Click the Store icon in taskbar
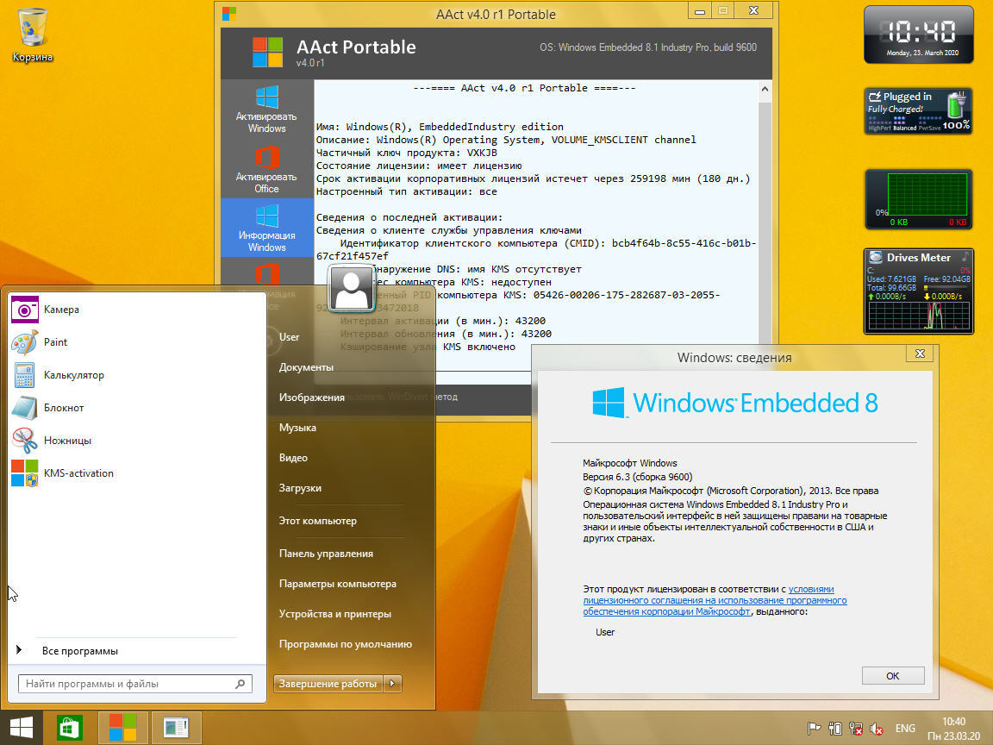The height and width of the screenshot is (745, 993). coord(70,728)
